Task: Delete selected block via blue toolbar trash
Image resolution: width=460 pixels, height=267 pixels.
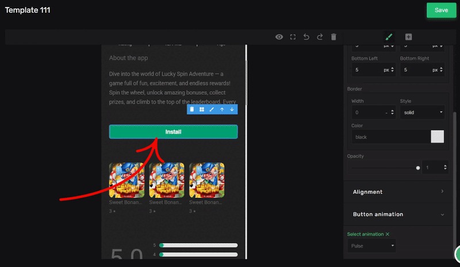Action: tap(192, 109)
